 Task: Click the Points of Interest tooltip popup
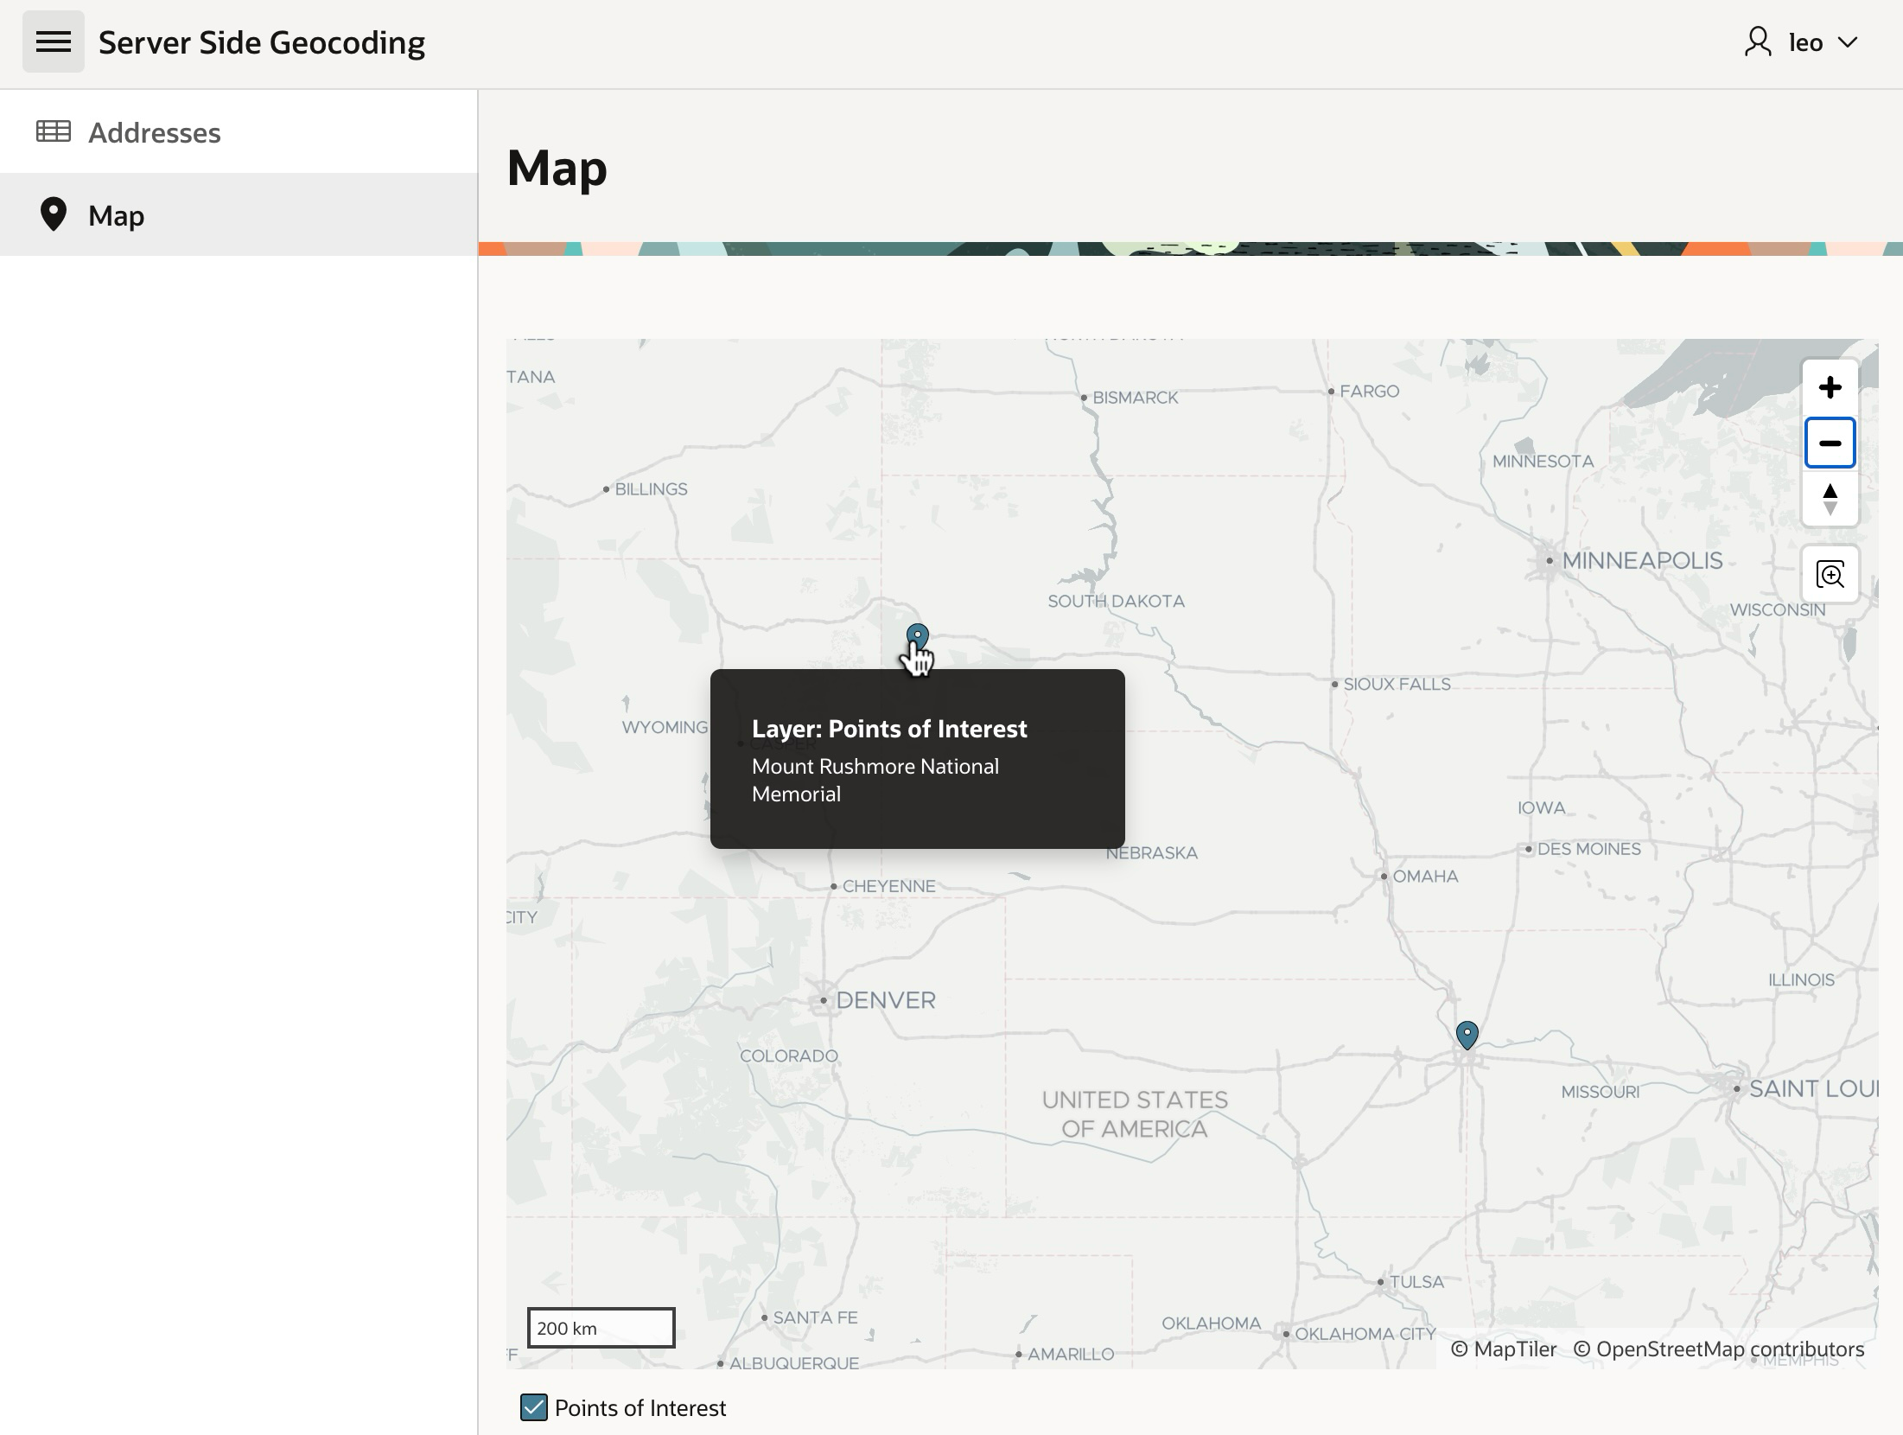(917, 759)
